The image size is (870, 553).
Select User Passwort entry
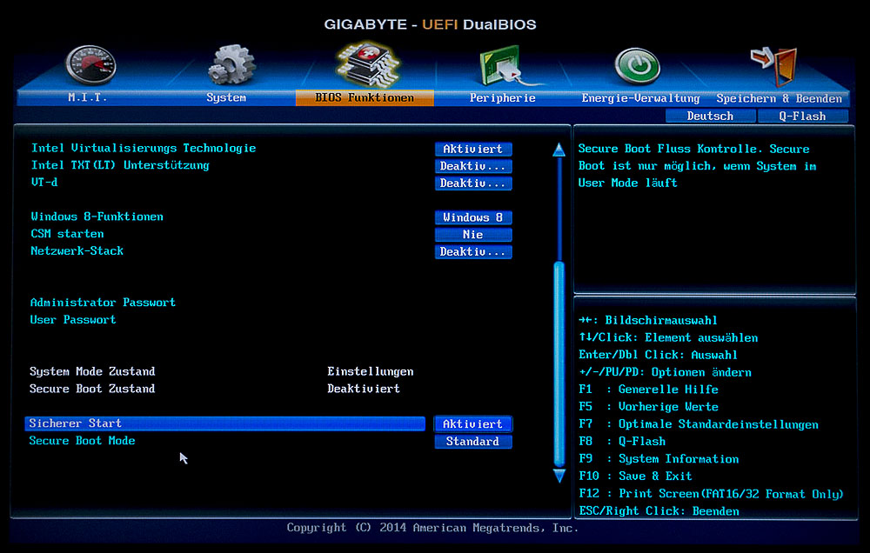point(73,319)
